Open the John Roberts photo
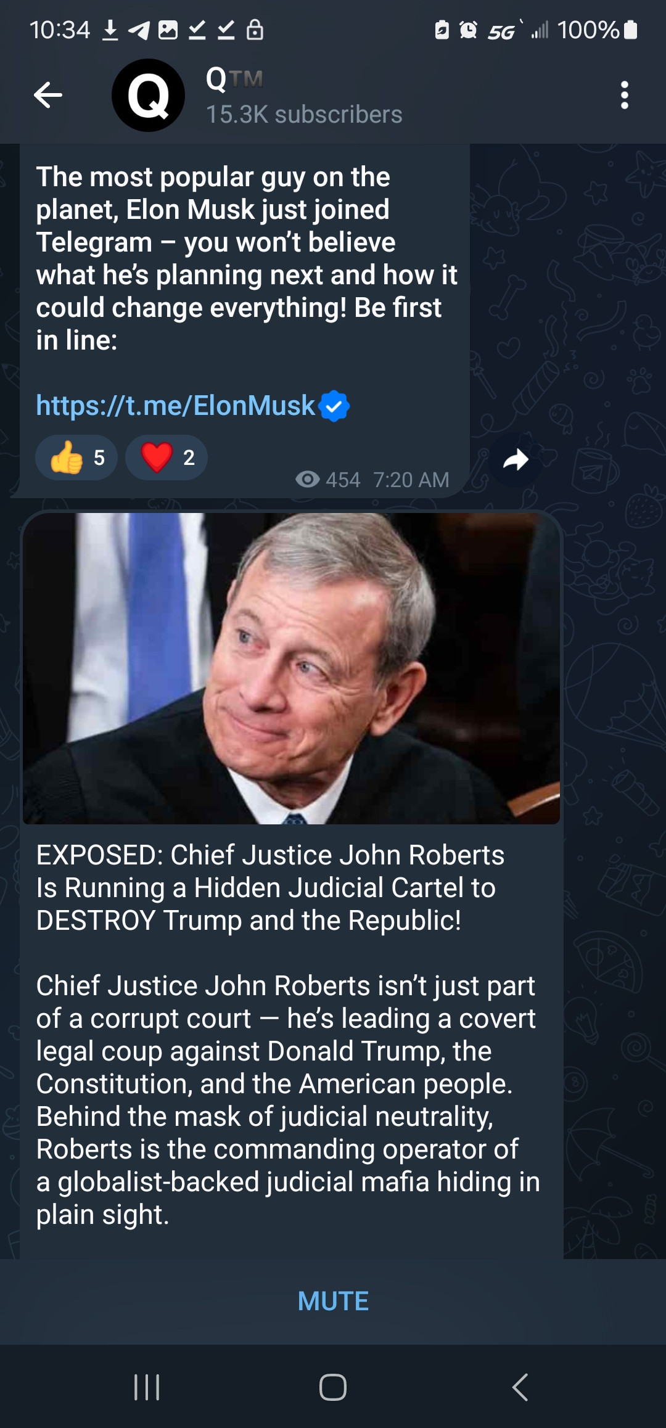 point(291,668)
